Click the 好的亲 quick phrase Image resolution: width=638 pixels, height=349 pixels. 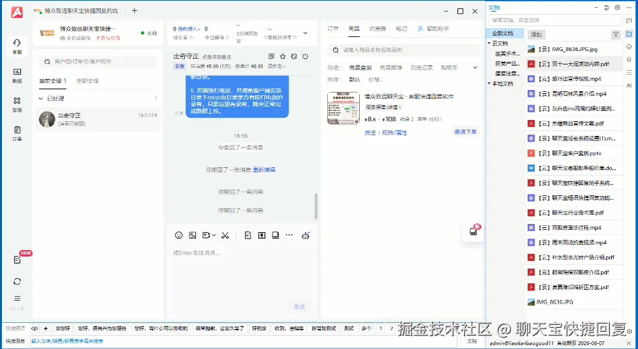click(x=259, y=329)
